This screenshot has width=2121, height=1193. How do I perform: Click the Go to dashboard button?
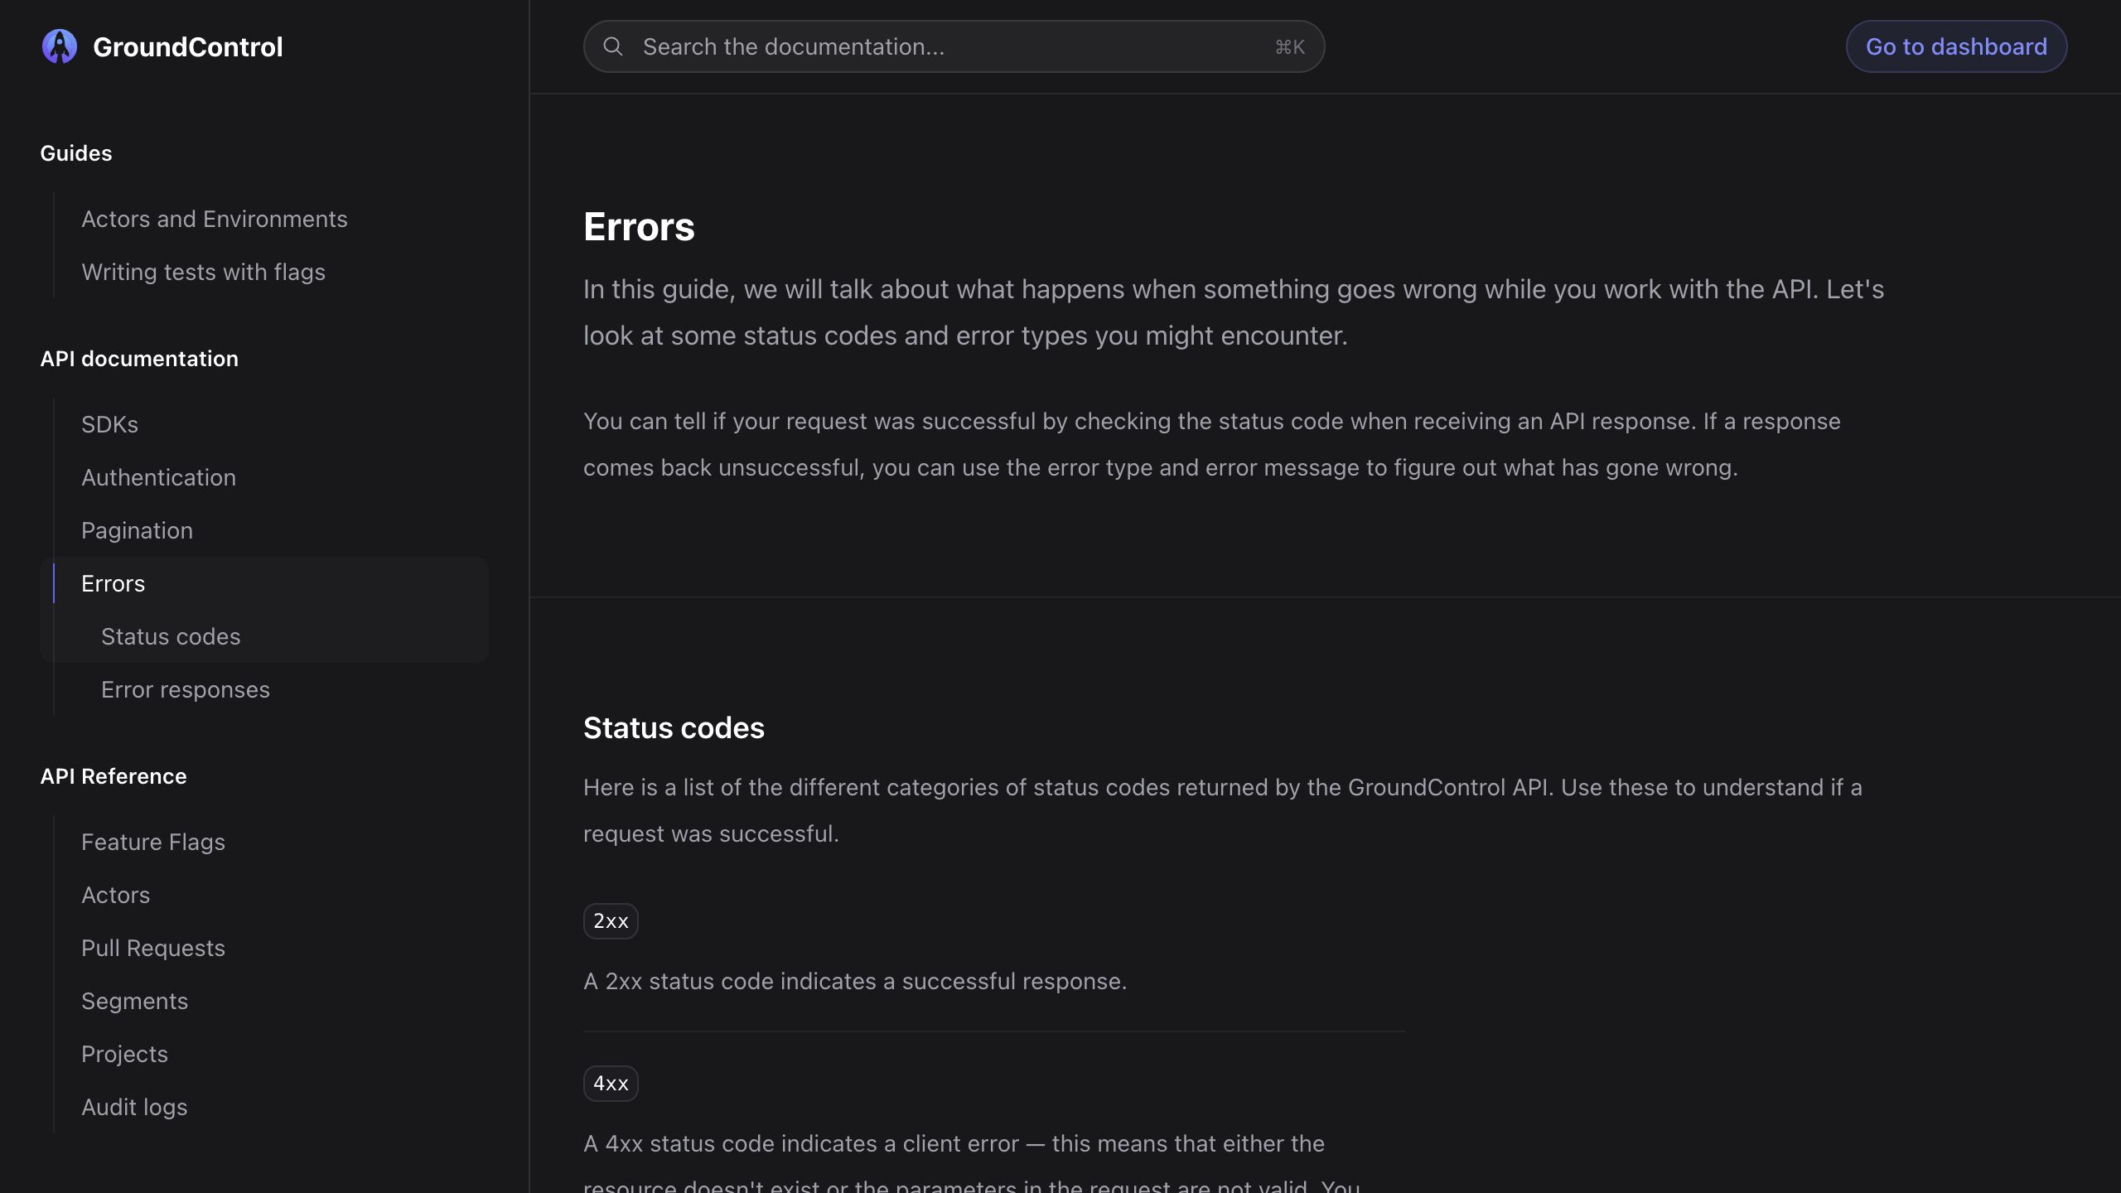1956,46
